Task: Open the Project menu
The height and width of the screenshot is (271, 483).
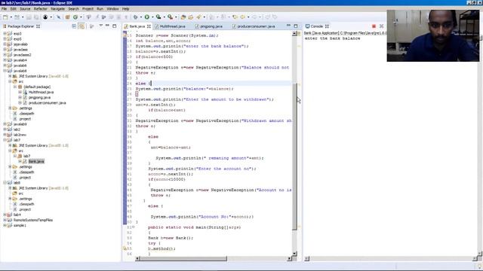Action: pos(88,9)
